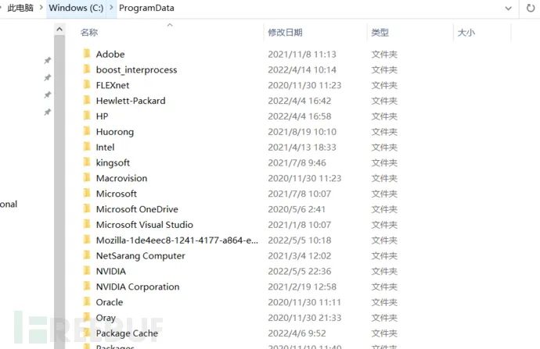This screenshot has height=349, width=540.
Task: Click the FLEXnet folder icon
Action: (87, 85)
